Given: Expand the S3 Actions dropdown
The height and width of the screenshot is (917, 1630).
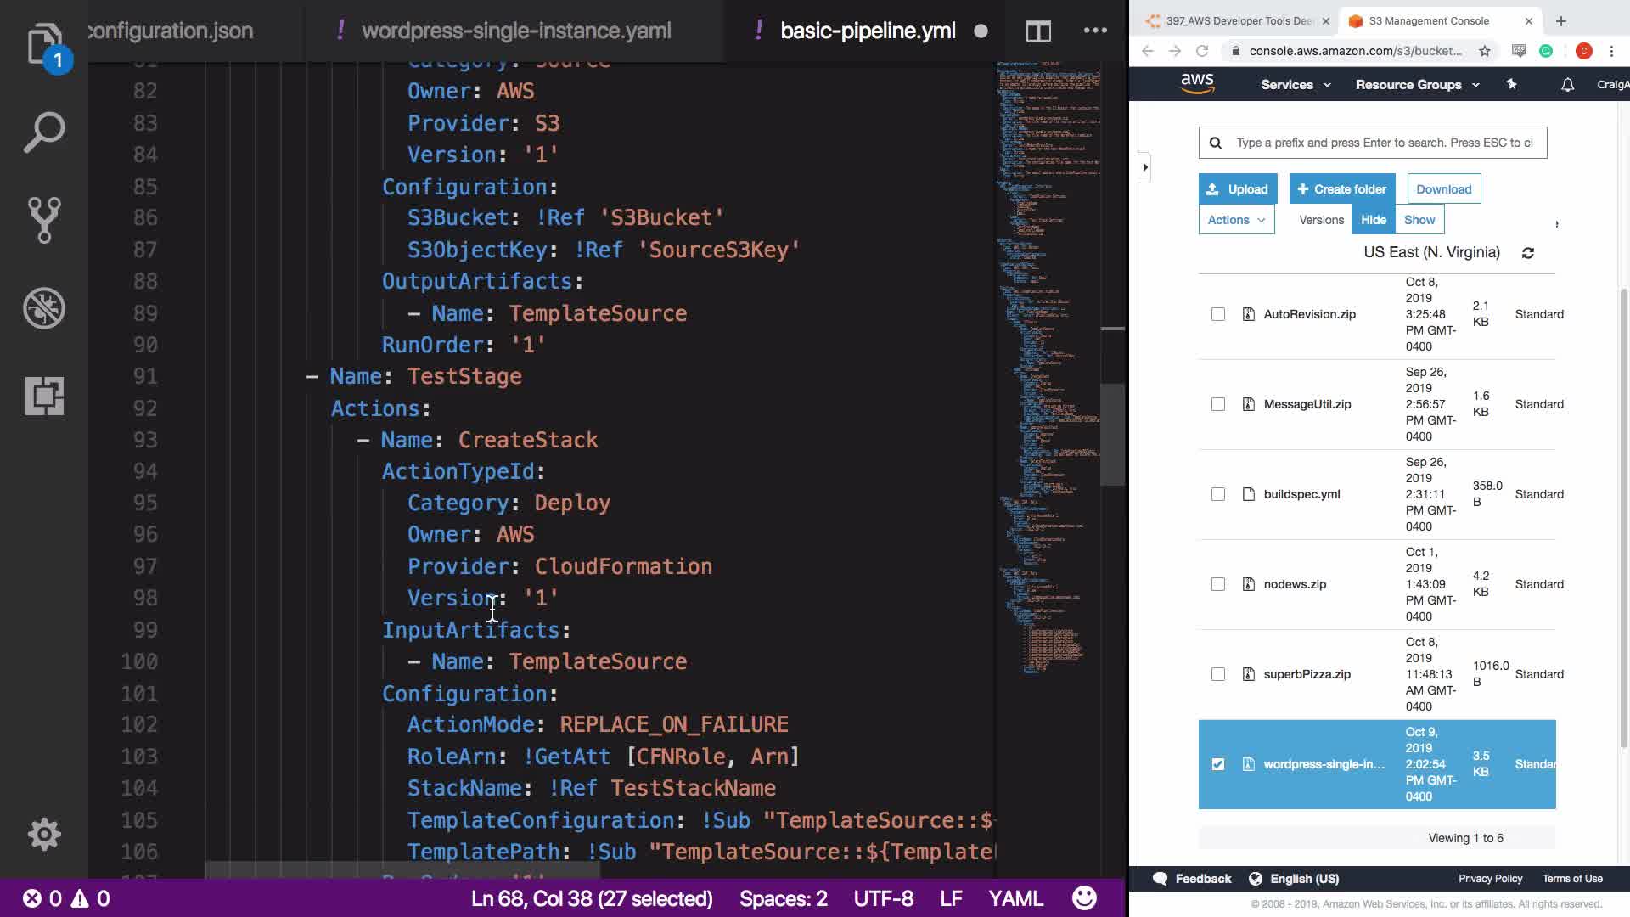Looking at the screenshot, I should (1236, 220).
